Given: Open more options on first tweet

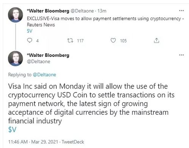Looking at the screenshot, I should [181, 11].
